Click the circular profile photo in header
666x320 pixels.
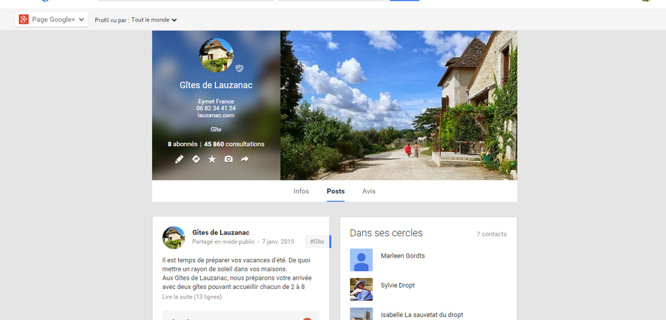click(x=216, y=55)
